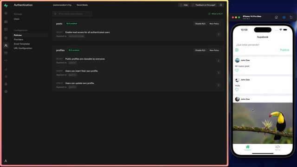Click the notifications bell icon
Viewport: 297px width, 167px height.
221,5
